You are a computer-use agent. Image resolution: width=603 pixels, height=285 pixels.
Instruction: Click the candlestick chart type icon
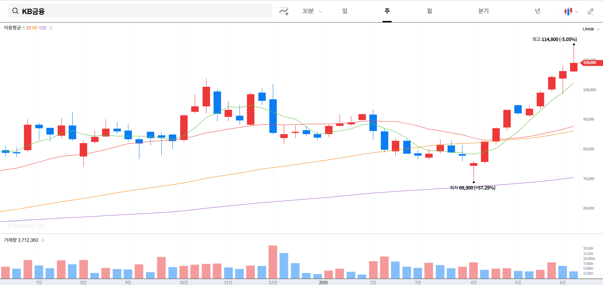(568, 11)
